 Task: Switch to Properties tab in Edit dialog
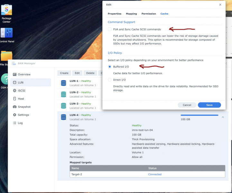click(114, 14)
